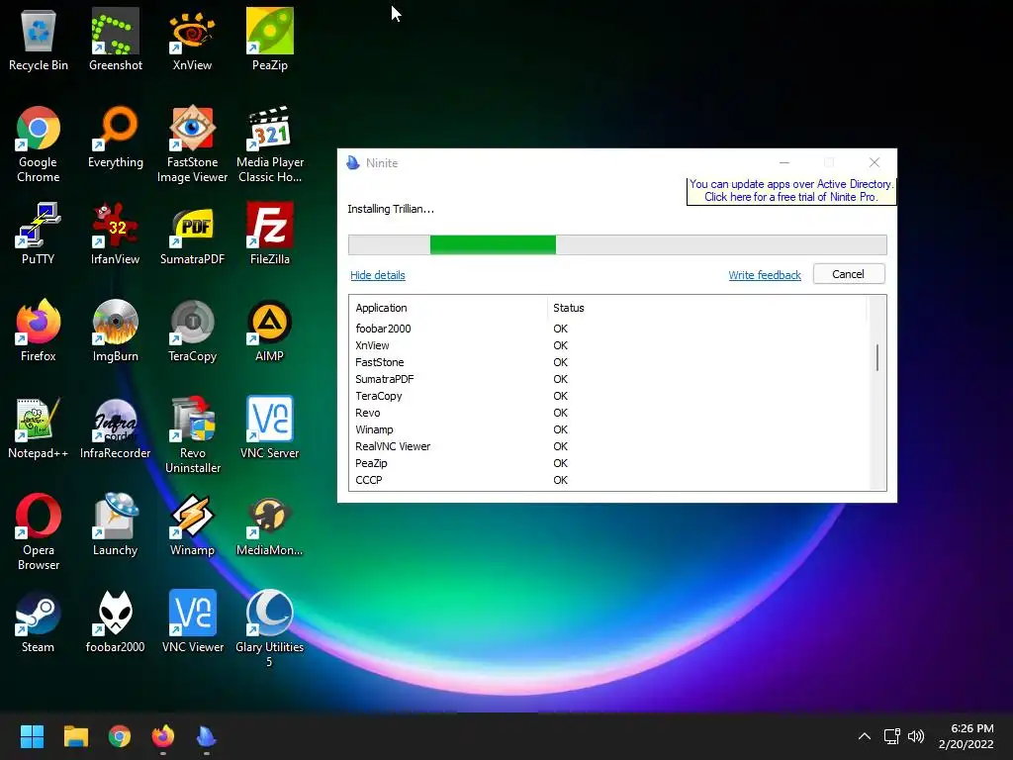Open the Ninite Pro free trial banner
Image resolution: width=1013 pixels, height=760 pixels.
point(790,191)
